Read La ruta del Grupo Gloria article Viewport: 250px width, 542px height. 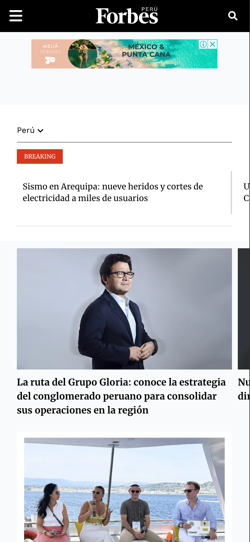click(x=121, y=396)
